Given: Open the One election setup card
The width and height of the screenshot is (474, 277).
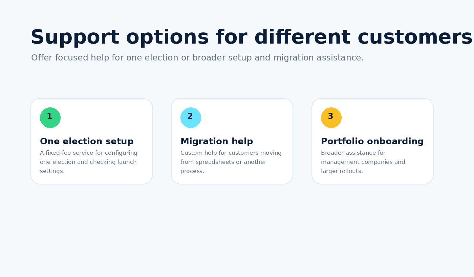Looking at the screenshot, I should (x=91, y=141).
